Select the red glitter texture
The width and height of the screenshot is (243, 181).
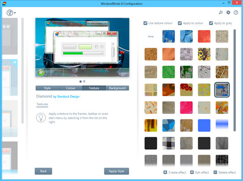204,36
